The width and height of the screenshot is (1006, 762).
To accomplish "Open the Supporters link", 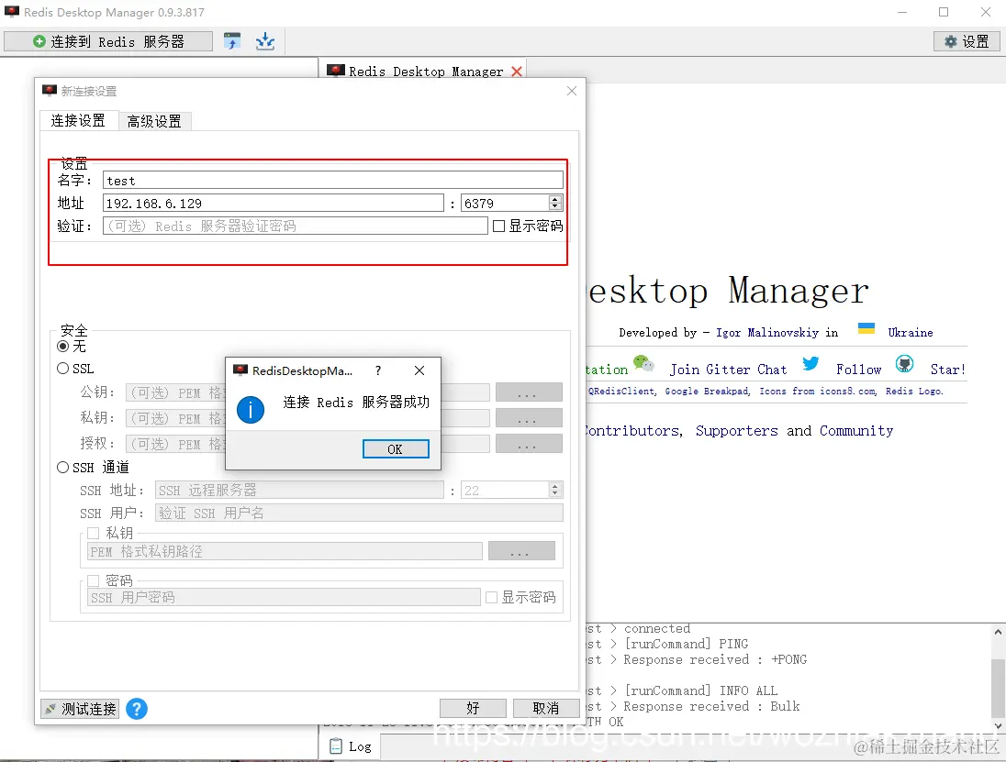I will coord(736,431).
